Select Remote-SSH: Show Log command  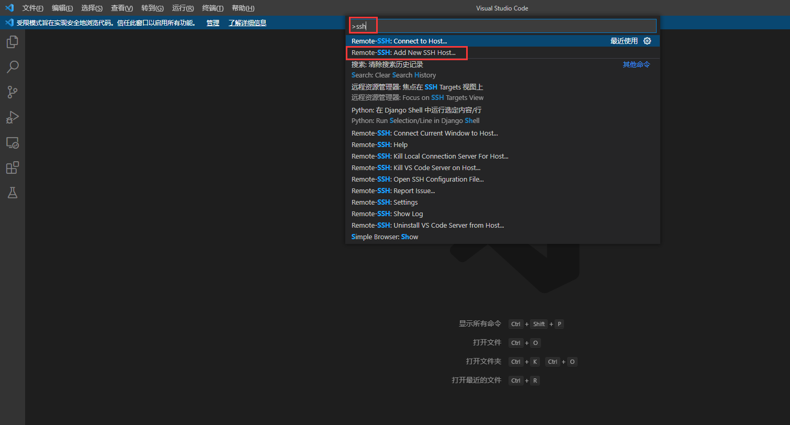(503, 214)
